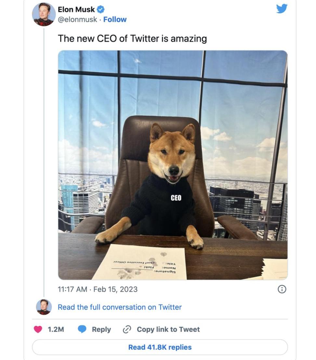The image size is (316, 360).
Task: Click the Reply text label
Action: (x=101, y=329)
